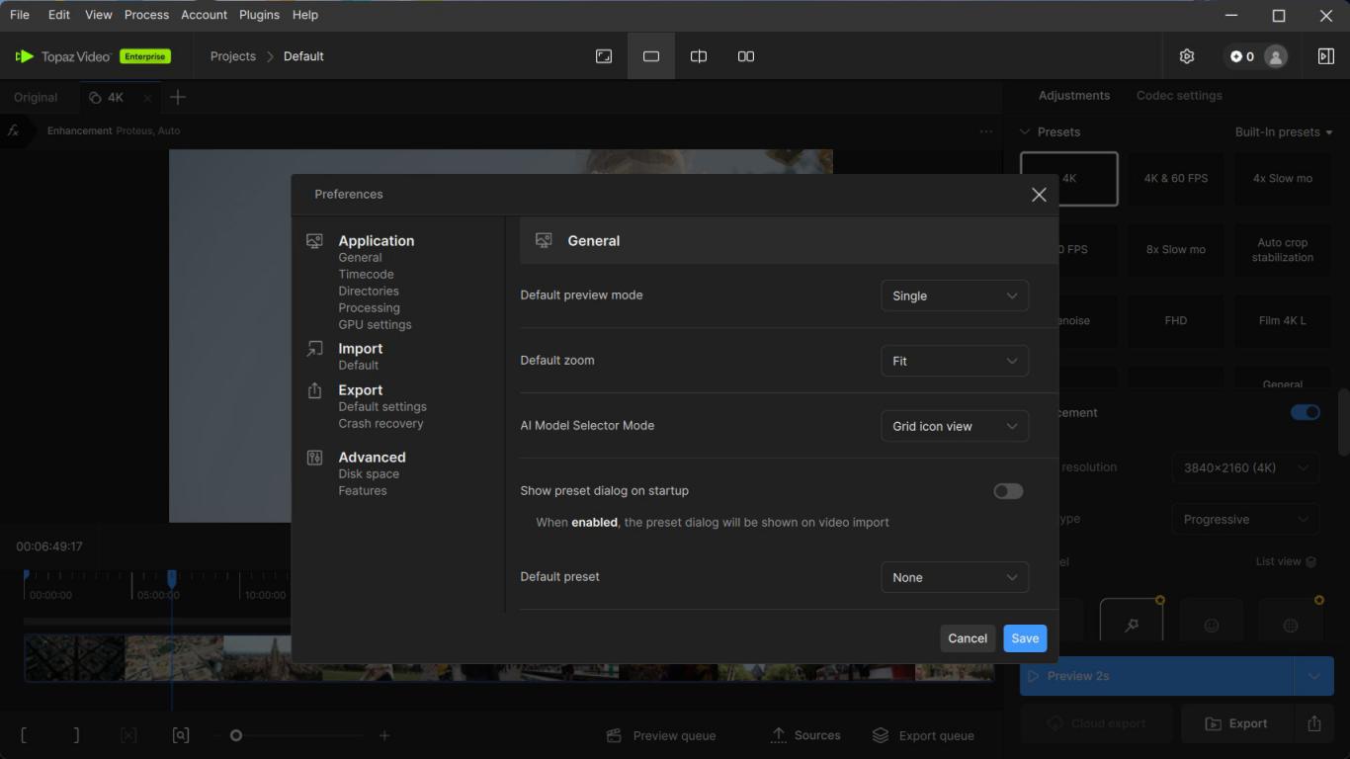Toggle the right side panel icon
The image size is (1350, 759).
(x=1326, y=56)
